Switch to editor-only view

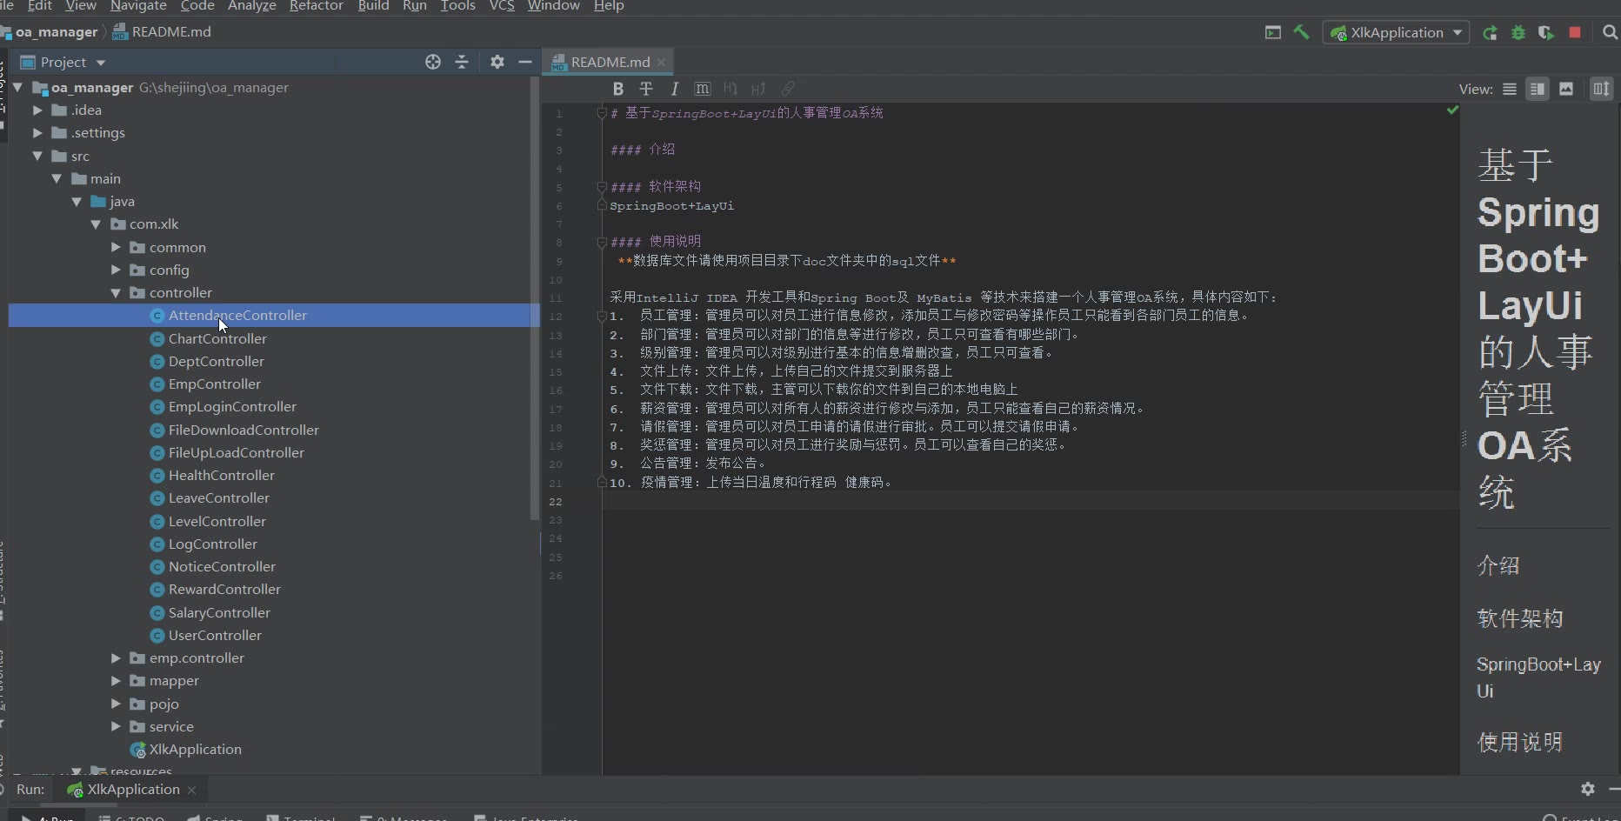click(1510, 89)
